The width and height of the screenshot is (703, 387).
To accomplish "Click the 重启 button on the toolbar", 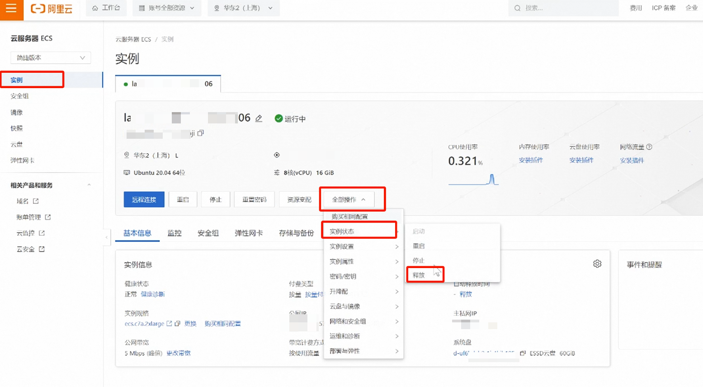I will pos(183,199).
